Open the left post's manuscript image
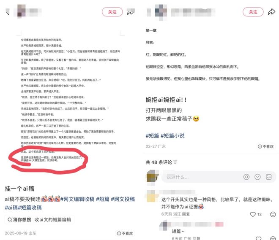Screen dimensions: 279x240 [70, 103]
